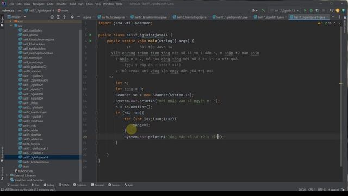
Task: Click the run gutter arrow beside main method
Action: click(90, 41)
